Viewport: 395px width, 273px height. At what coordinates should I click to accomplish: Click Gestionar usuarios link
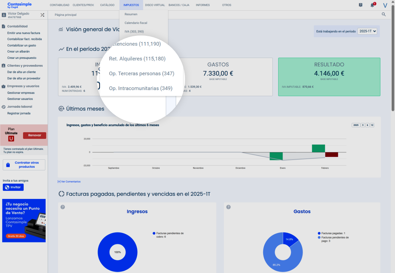point(20,99)
